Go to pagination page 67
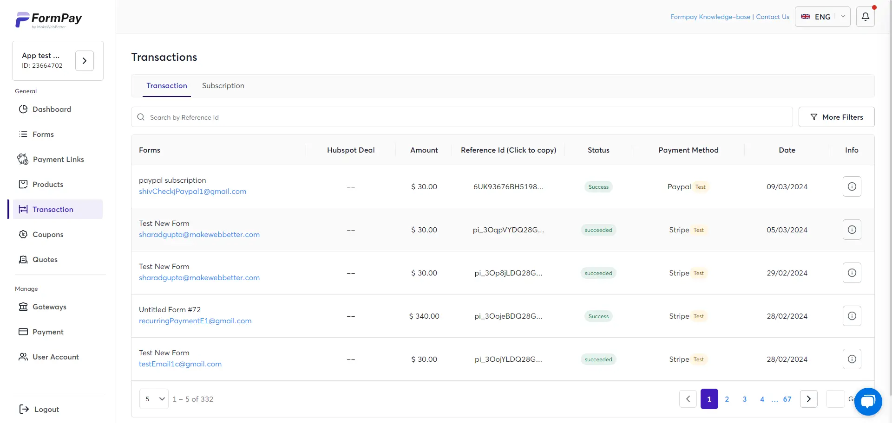This screenshot has width=892, height=423. coord(787,398)
